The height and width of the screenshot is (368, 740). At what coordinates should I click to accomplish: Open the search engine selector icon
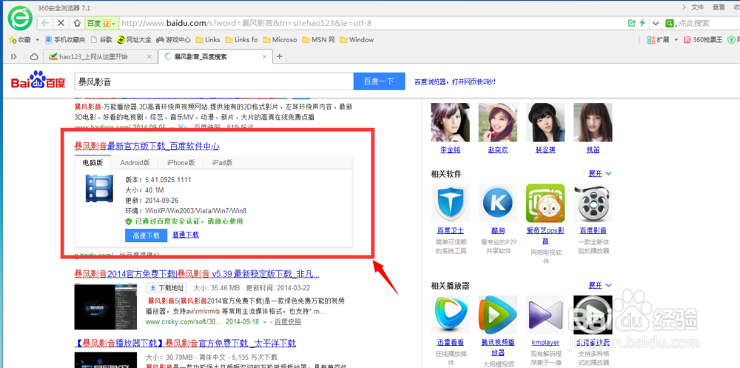[x=669, y=23]
